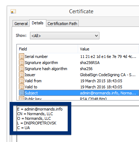Click the Valid from field icon
This screenshot has height=142, width=139.
[x=21, y=81]
